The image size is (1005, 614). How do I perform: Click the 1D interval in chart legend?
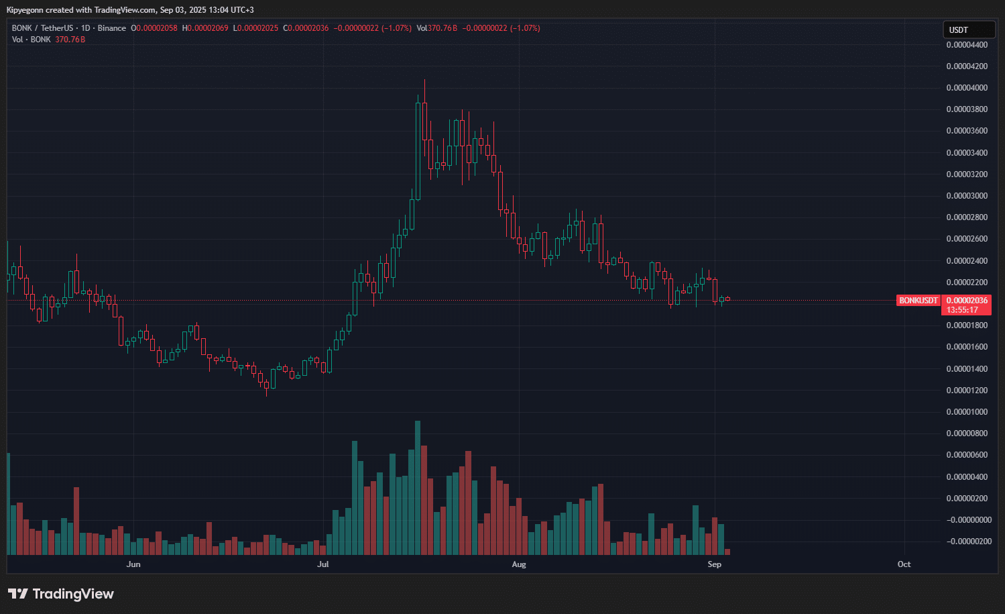click(x=85, y=28)
